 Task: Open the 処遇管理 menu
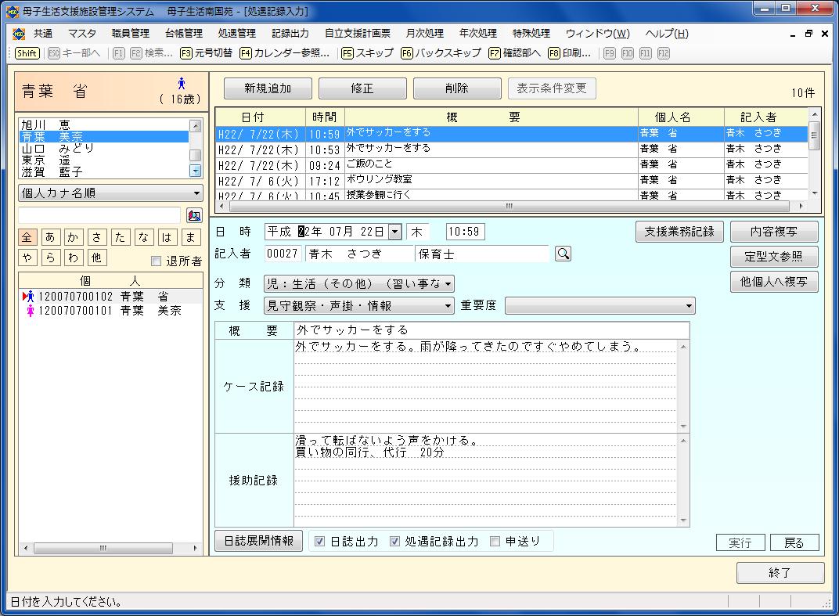coord(236,34)
